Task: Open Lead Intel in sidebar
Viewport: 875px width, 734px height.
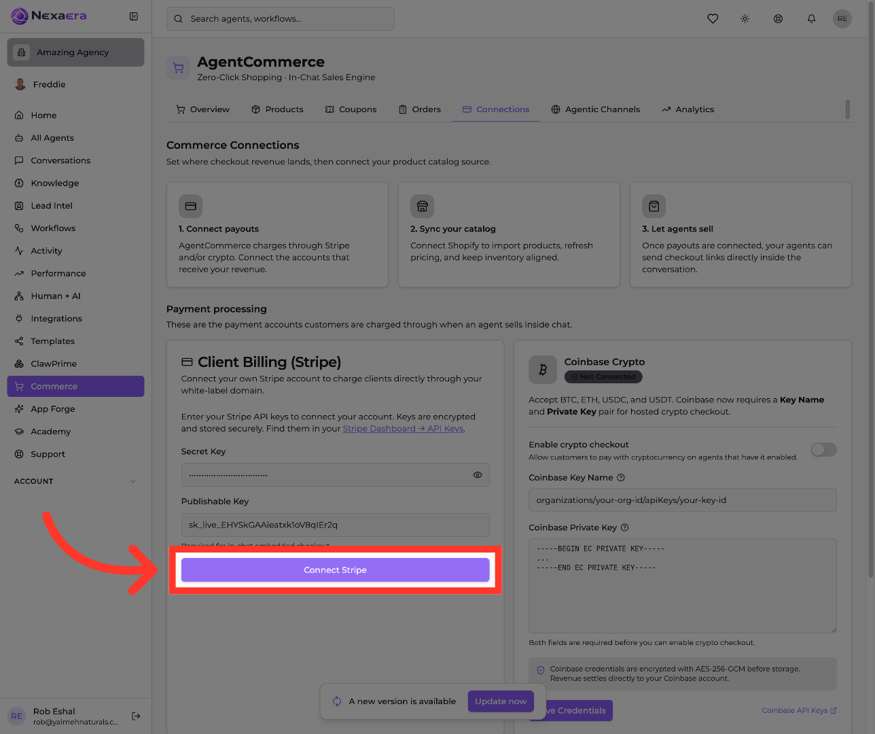Action: (75, 206)
